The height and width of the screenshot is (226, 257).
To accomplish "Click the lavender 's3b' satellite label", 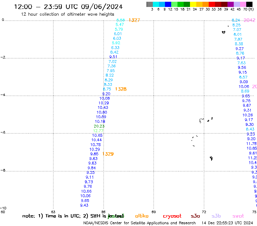I will click(x=216, y=216).
